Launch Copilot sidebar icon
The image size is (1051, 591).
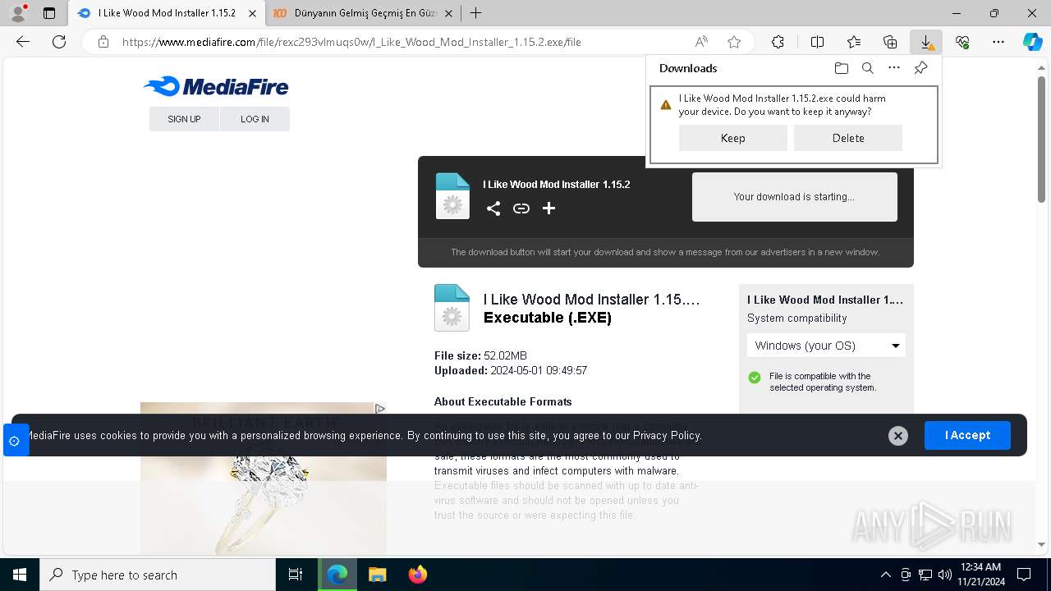(x=1032, y=42)
